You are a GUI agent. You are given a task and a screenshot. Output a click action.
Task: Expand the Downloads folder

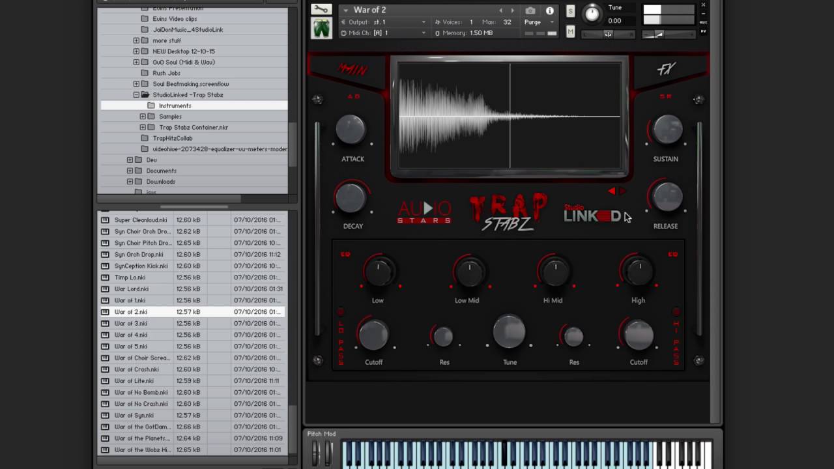[130, 182]
